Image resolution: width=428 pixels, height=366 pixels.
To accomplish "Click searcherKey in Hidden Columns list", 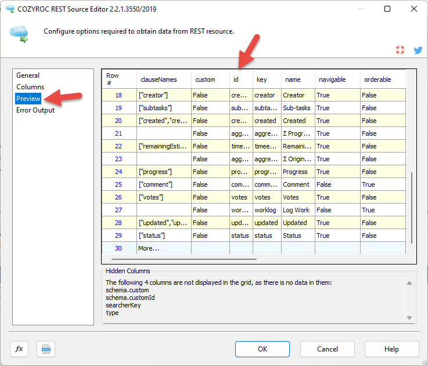I will click(x=123, y=305).
